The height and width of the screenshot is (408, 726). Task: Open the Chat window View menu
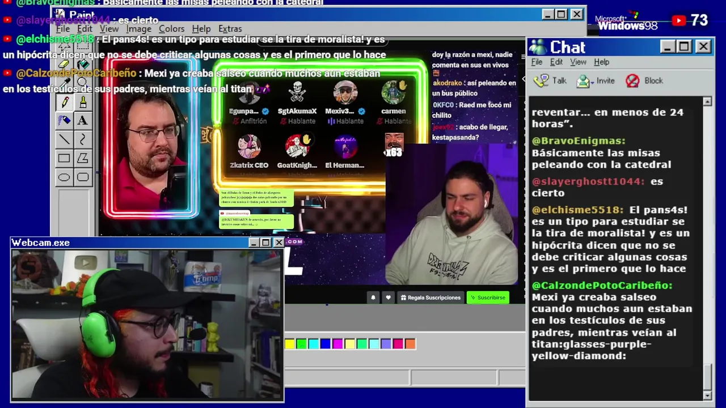(578, 62)
